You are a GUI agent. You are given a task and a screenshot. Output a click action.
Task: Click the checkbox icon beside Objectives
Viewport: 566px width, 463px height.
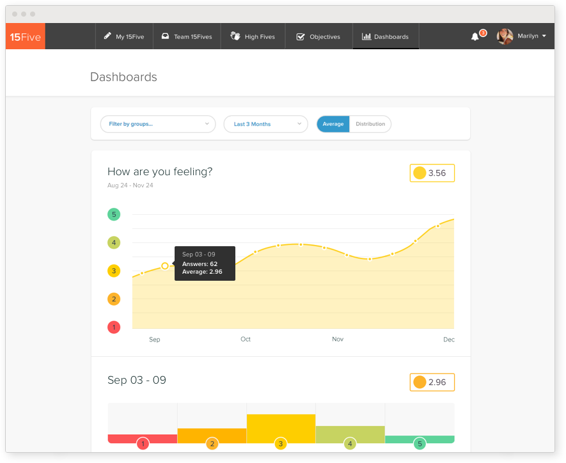tap(301, 36)
